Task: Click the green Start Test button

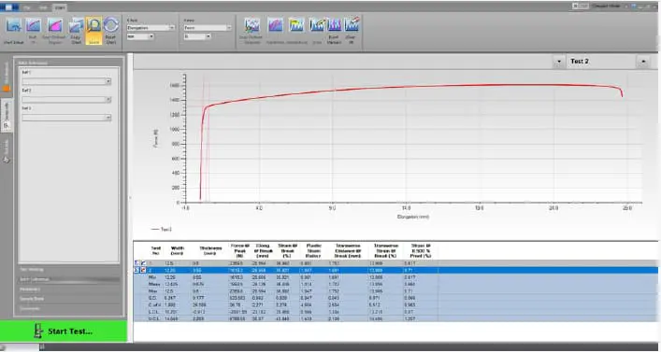Action: point(64,331)
